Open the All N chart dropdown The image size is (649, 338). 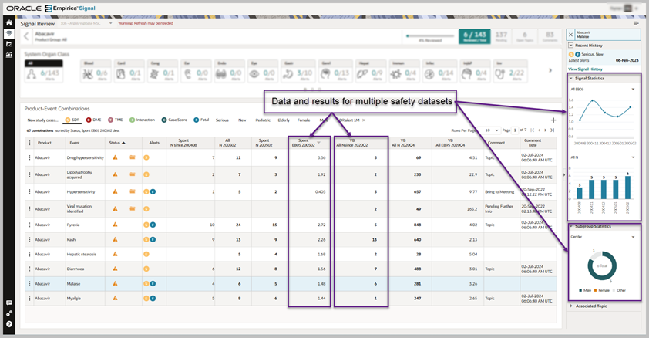click(633, 157)
